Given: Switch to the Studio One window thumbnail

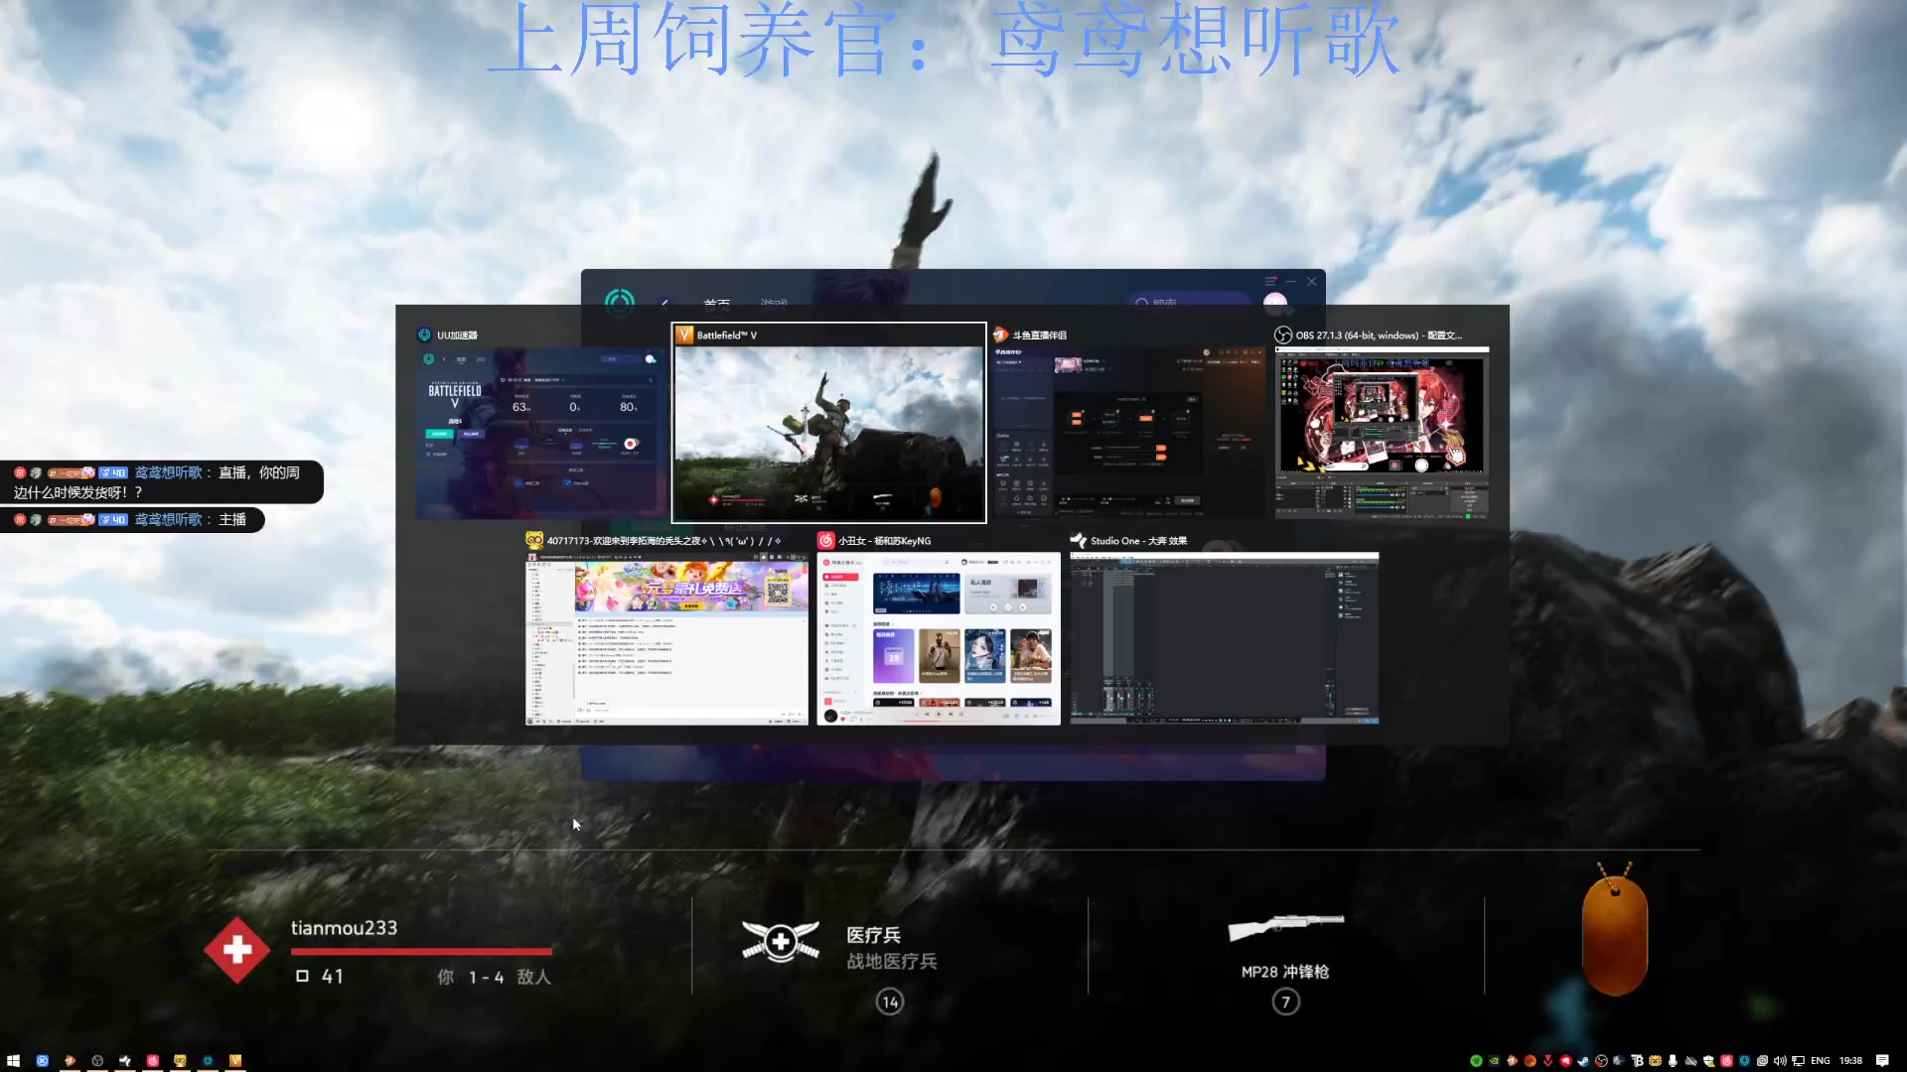Looking at the screenshot, I should click(1225, 638).
